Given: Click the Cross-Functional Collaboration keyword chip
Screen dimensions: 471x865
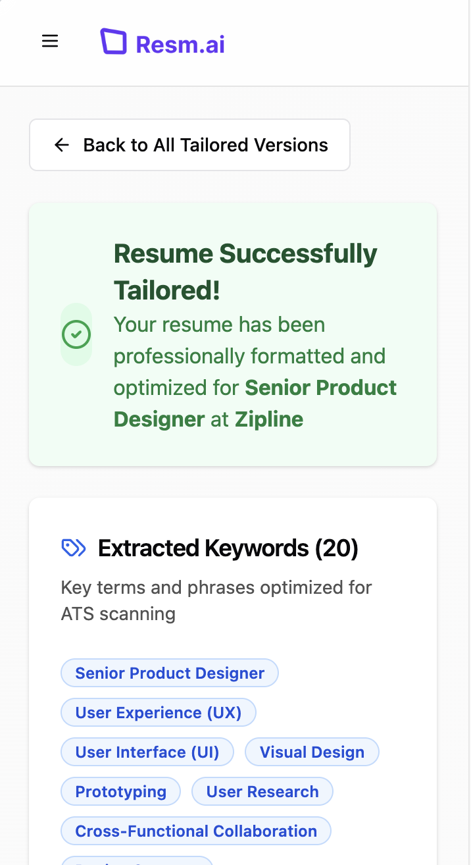Looking at the screenshot, I should click(x=195, y=831).
